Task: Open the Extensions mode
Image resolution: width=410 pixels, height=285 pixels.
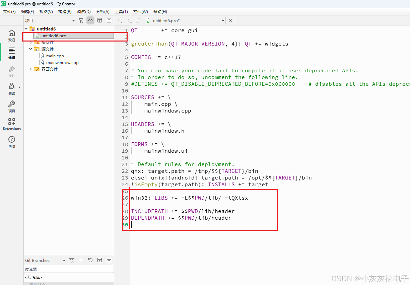Action: [x=12, y=124]
